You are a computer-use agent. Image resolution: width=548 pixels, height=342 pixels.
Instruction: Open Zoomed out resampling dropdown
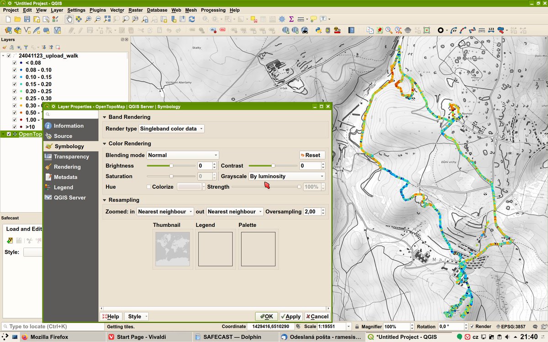tap(235, 212)
